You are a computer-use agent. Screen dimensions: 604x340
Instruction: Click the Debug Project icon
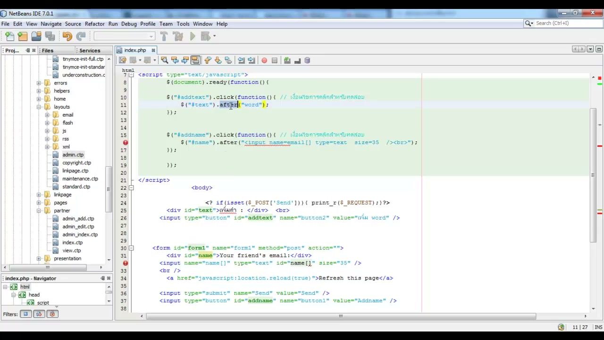click(205, 36)
